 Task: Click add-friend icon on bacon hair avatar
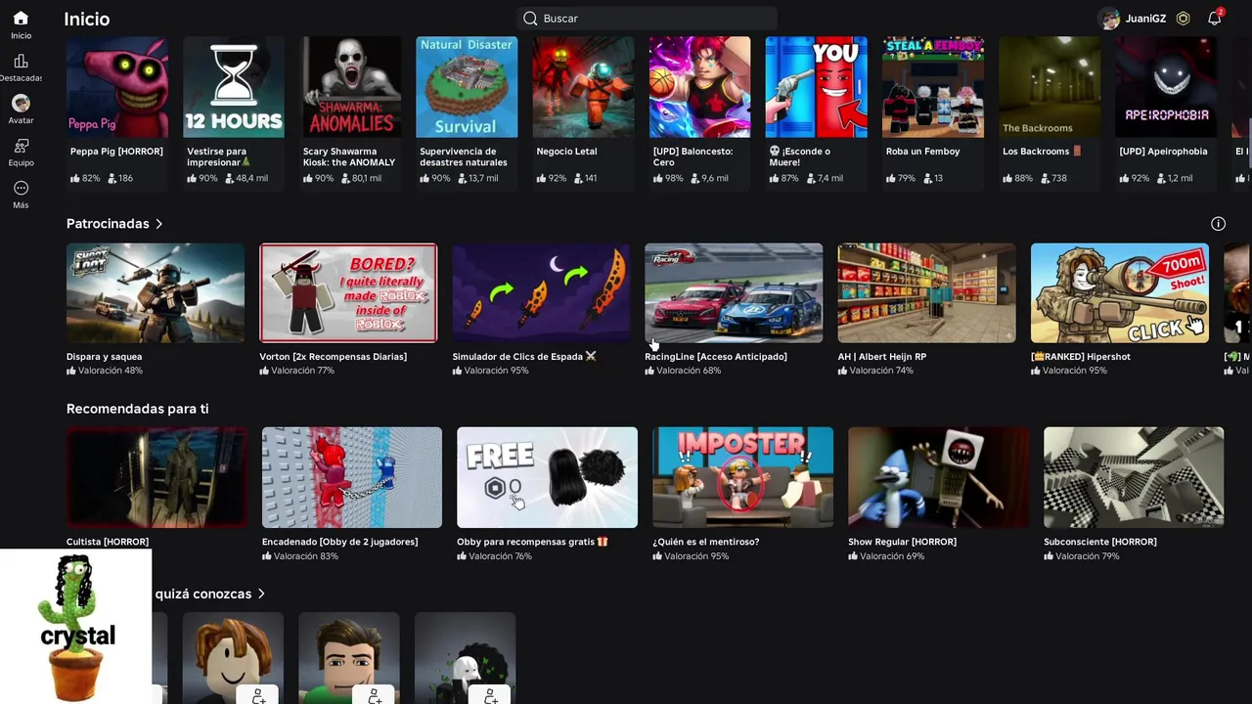tap(259, 695)
